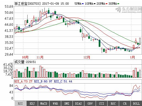Click the RSI_A value label
142x106 pixels.
coord(23,81)
